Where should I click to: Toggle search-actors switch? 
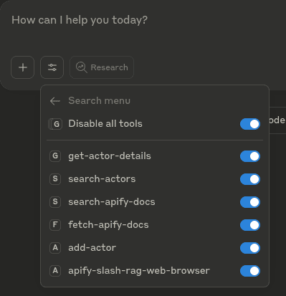point(250,179)
